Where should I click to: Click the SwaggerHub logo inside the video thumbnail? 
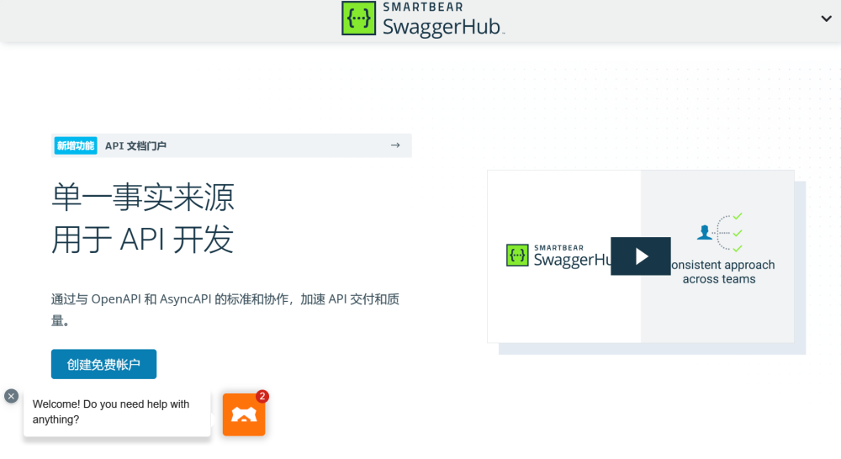(x=558, y=256)
